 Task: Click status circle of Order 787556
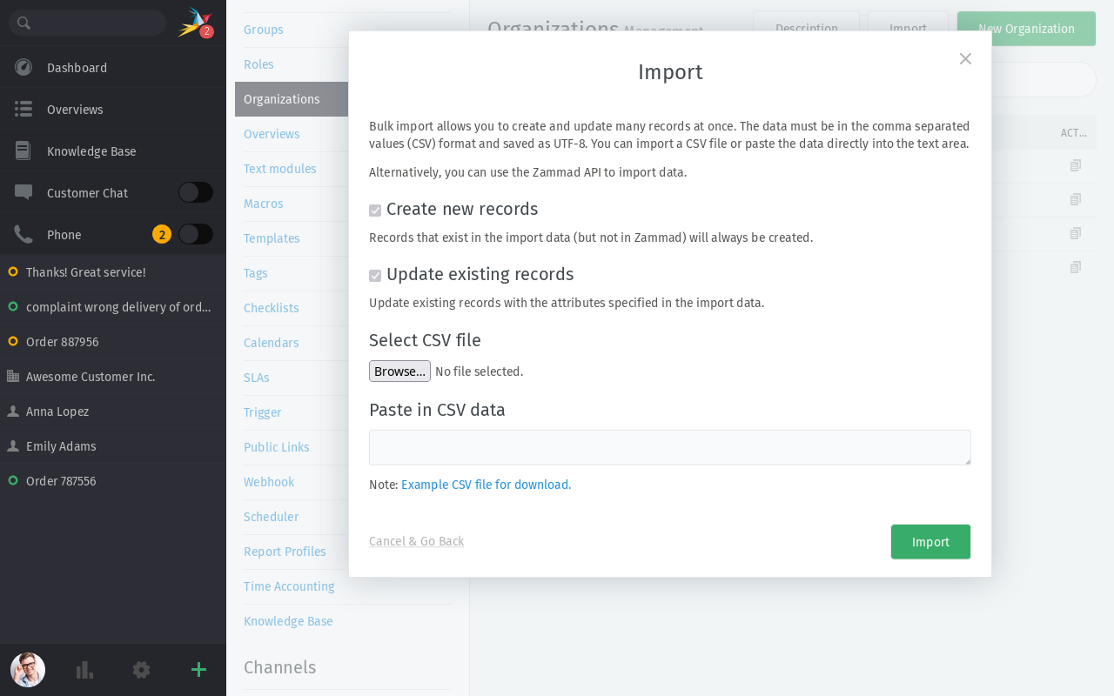click(x=13, y=481)
